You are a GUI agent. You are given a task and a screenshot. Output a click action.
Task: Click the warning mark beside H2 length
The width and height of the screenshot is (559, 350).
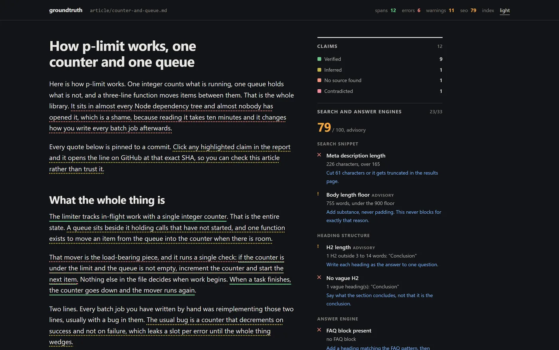pyautogui.click(x=318, y=247)
